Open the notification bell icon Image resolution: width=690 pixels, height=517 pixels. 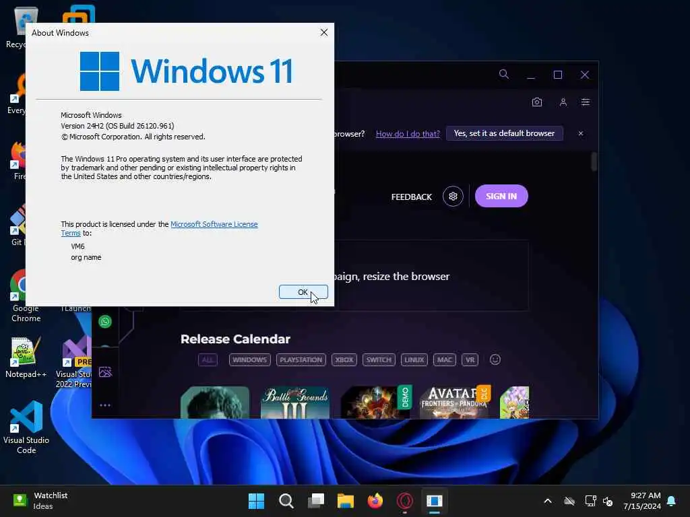point(672,501)
